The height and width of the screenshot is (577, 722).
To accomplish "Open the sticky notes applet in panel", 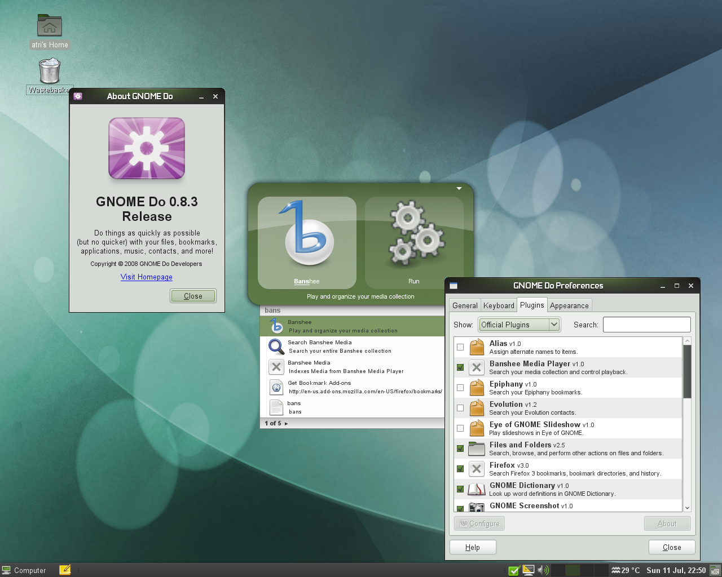I will click(x=65, y=570).
